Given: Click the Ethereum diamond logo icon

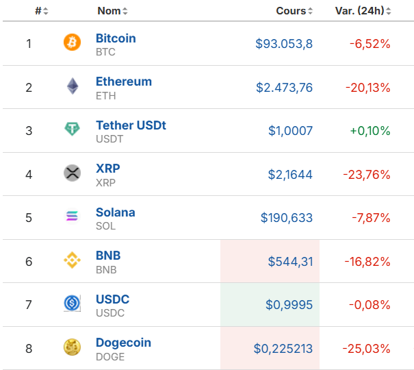Looking at the screenshot, I should click(x=73, y=86).
